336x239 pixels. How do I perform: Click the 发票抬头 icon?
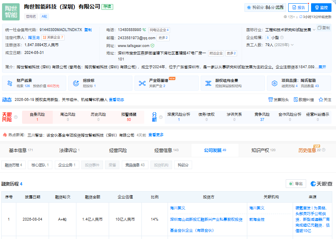271,100
